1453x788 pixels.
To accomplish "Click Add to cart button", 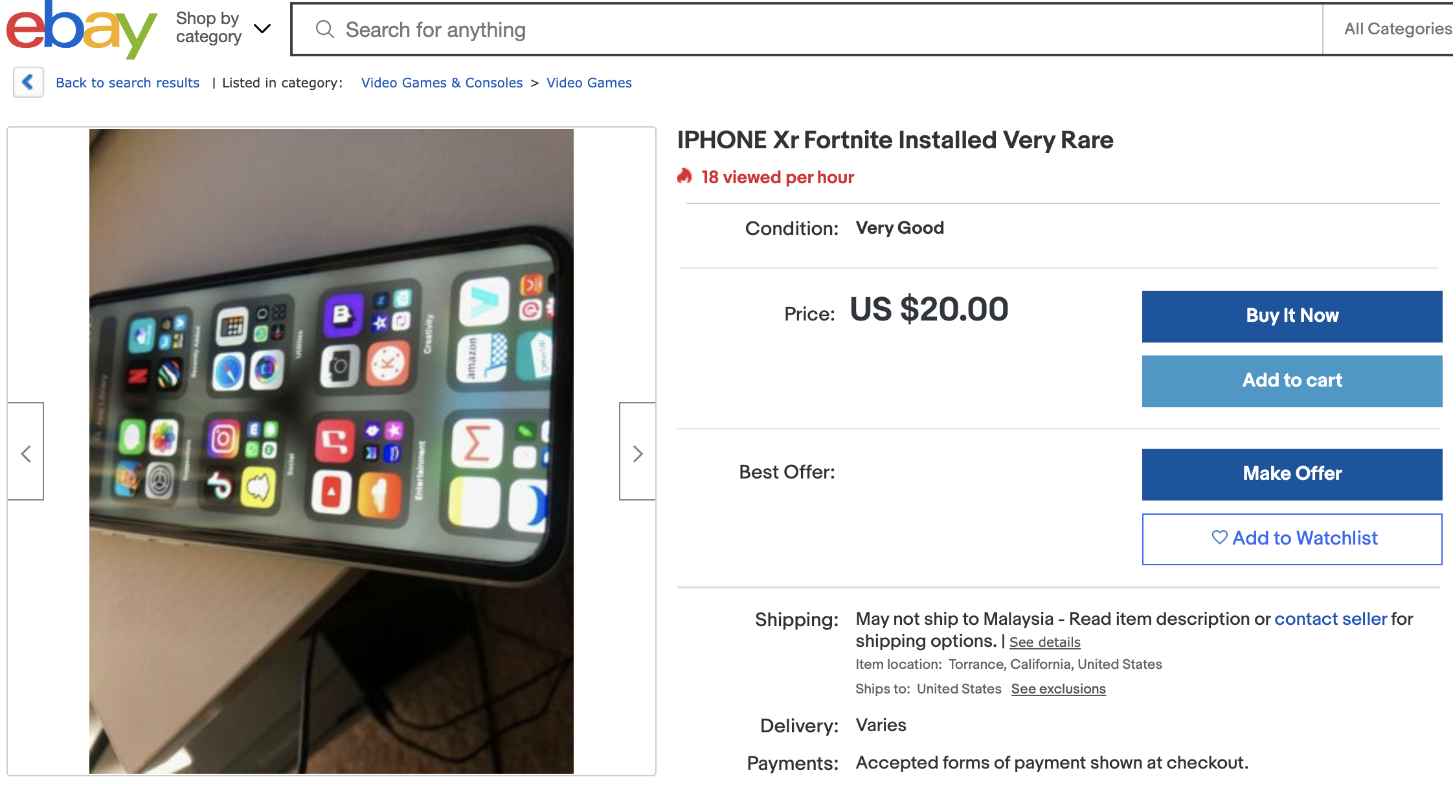I will [x=1292, y=381].
